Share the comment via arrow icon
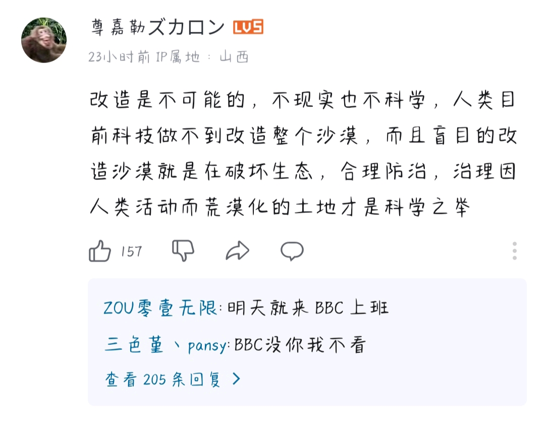The image size is (545, 429). click(x=237, y=250)
